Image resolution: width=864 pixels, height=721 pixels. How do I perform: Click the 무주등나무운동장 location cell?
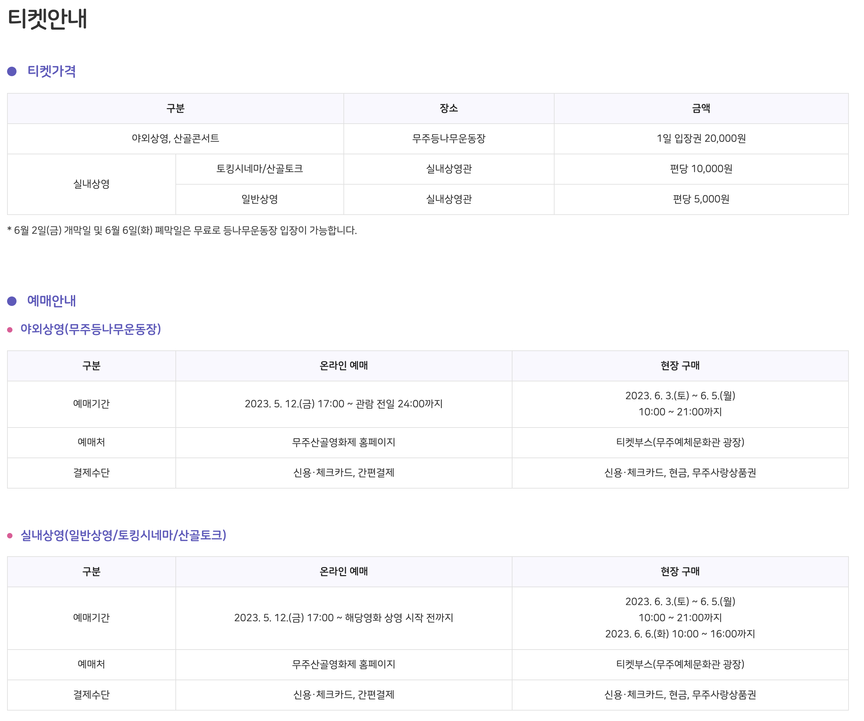(x=449, y=139)
